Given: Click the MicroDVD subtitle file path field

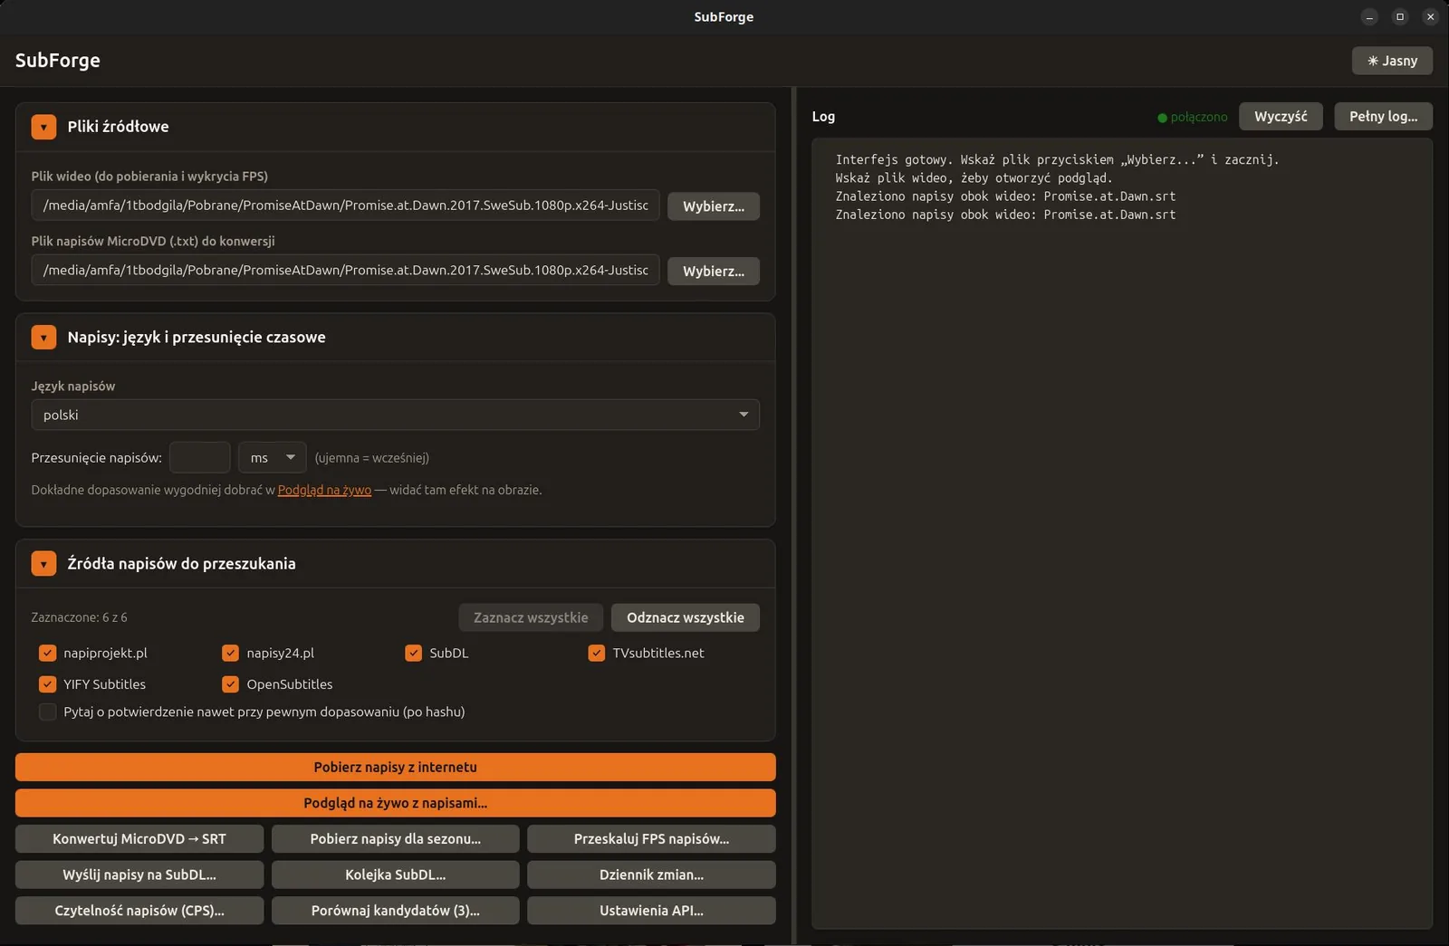Looking at the screenshot, I should coord(345,271).
